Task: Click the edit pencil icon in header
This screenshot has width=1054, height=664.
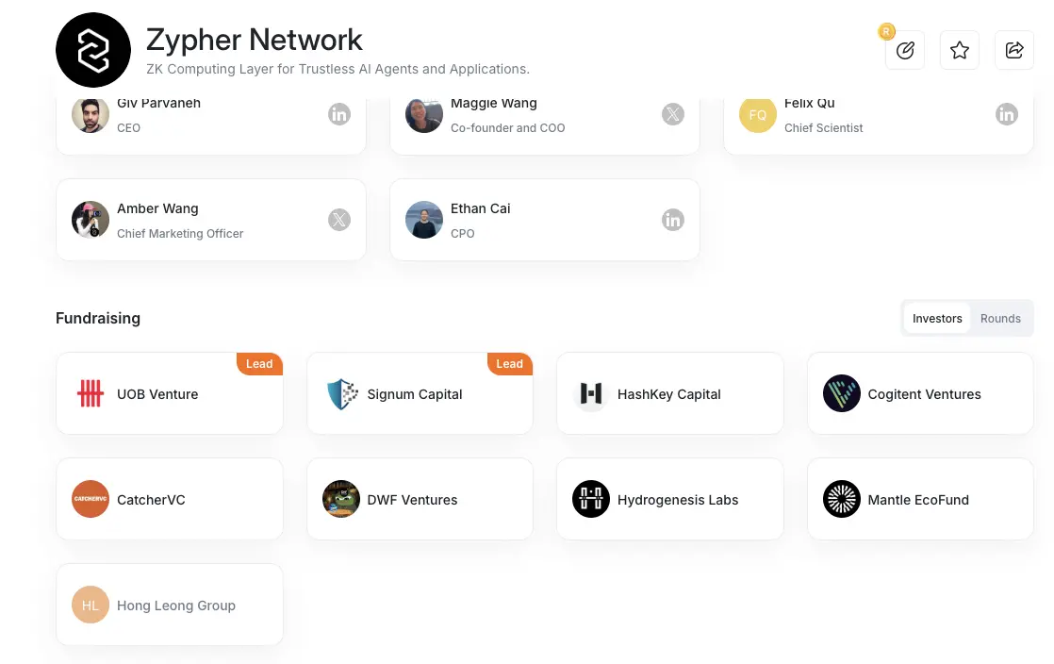Action: (905, 51)
